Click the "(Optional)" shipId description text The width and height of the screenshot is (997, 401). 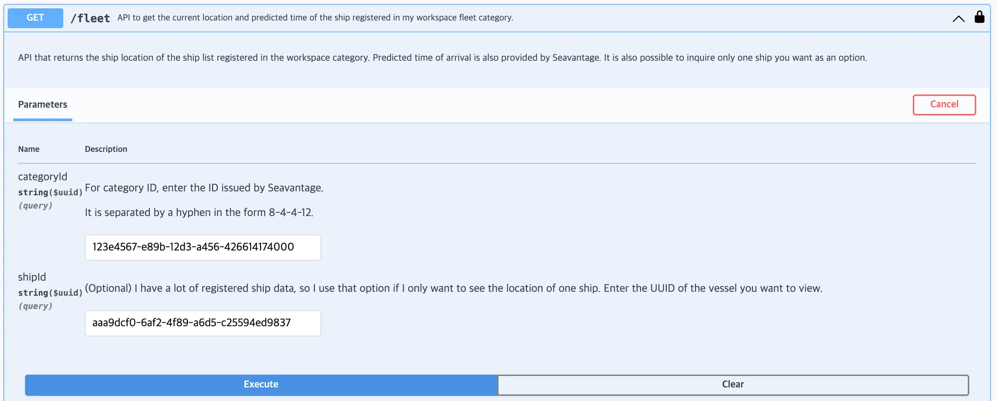click(x=453, y=288)
